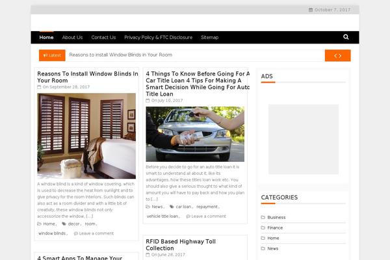This screenshot has height=260, width=390.
Task: Click the car key handover thumbnail
Action: pyautogui.click(x=195, y=134)
